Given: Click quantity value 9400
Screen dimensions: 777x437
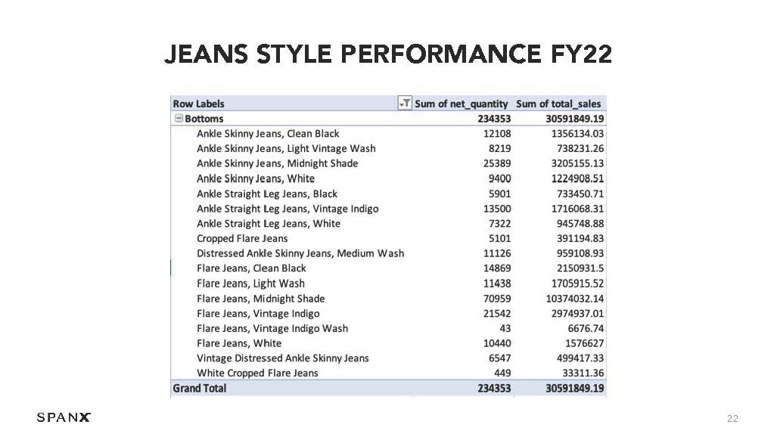Looking at the screenshot, I should (x=499, y=178).
